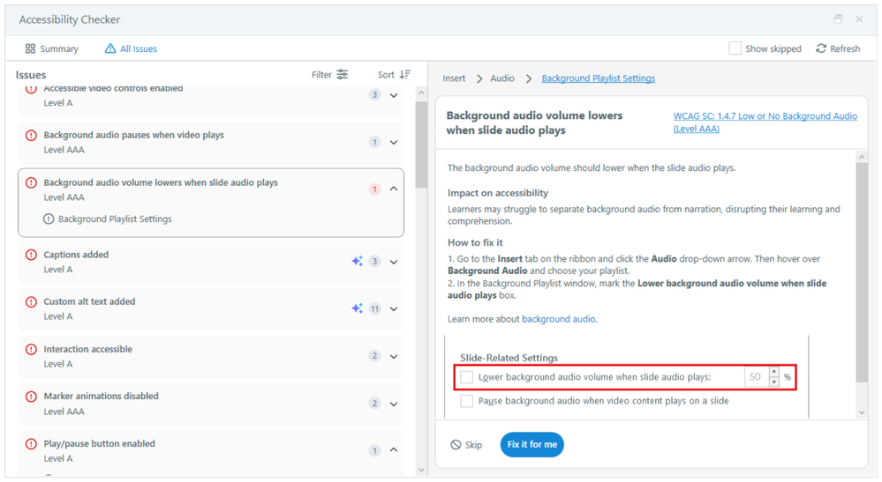The image size is (882, 482).
Task: Click the Background Playlist Settings breadcrumb link
Action: tap(598, 78)
